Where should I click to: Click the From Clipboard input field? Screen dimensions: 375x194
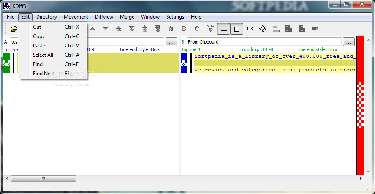pos(264,42)
